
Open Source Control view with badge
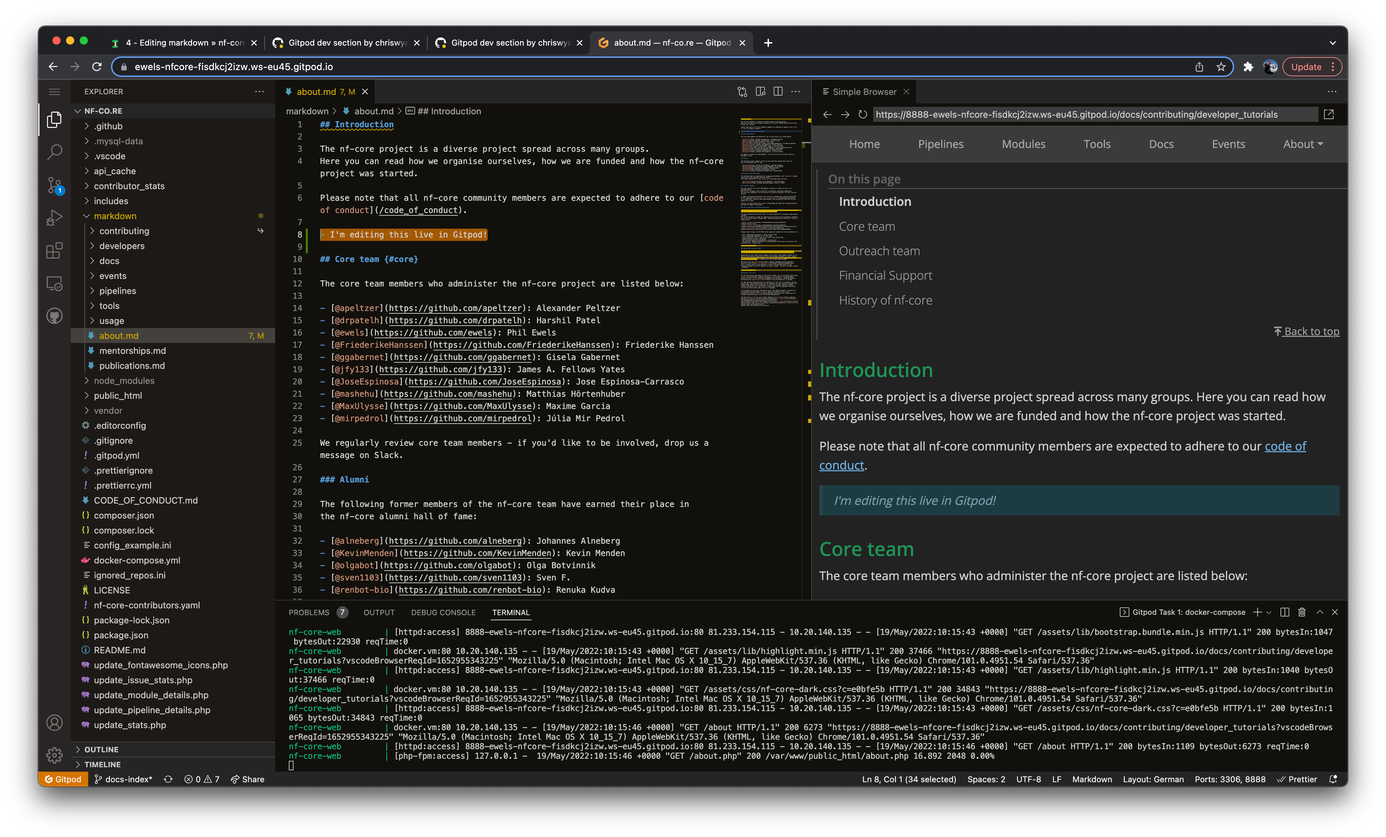point(54,184)
